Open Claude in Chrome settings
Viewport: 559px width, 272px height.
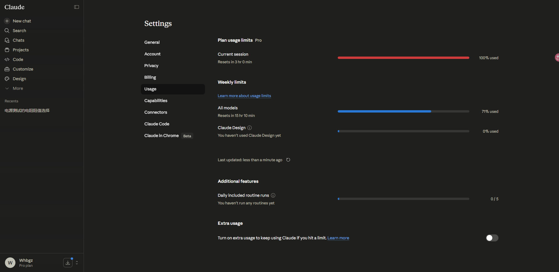point(173,136)
